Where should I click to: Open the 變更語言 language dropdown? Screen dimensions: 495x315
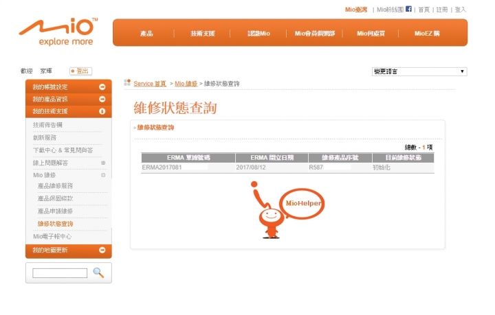click(x=419, y=71)
